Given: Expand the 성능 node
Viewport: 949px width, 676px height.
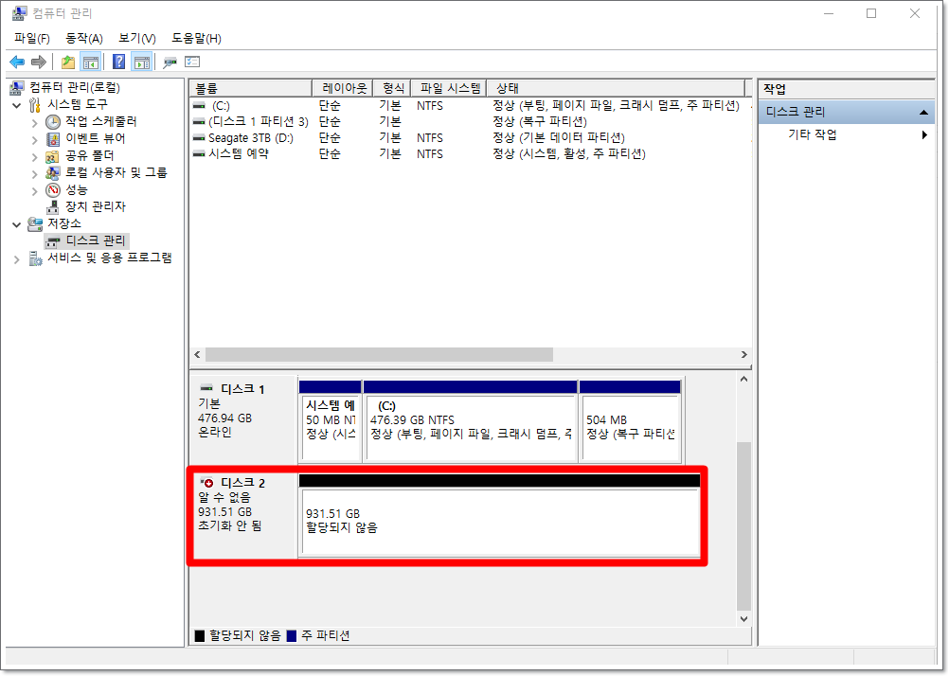Looking at the screenshot, I should (34, 191).
